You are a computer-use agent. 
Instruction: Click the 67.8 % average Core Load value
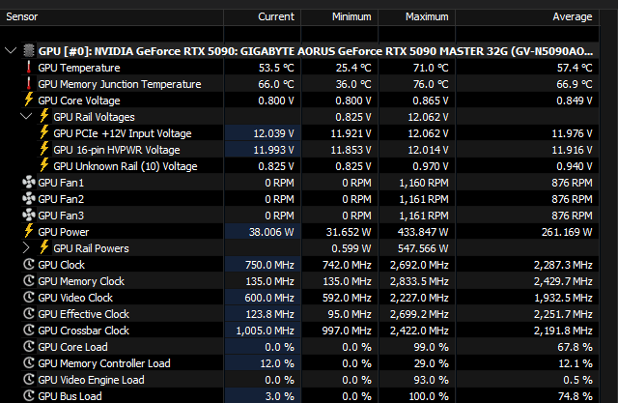pos(576,347)
